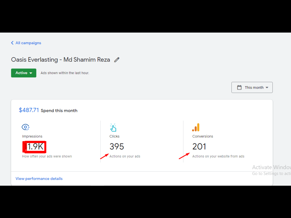Image resolution: width=291 pixels, height=218 pixels.
Task: Click the campaign title Oasis Everlasting - Md Shamim Reza
Action: (61, 60)
